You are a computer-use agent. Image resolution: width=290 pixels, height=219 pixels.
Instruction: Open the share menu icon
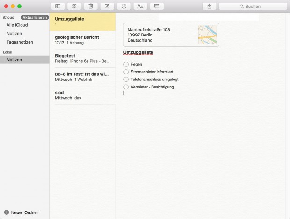[210, 6]
